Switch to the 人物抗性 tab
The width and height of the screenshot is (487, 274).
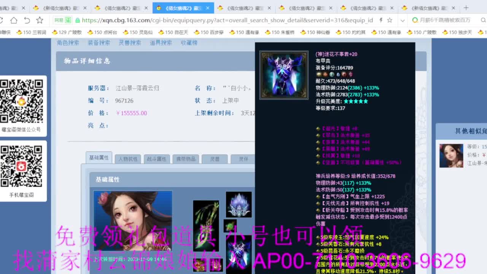click(x=128, y=159)
